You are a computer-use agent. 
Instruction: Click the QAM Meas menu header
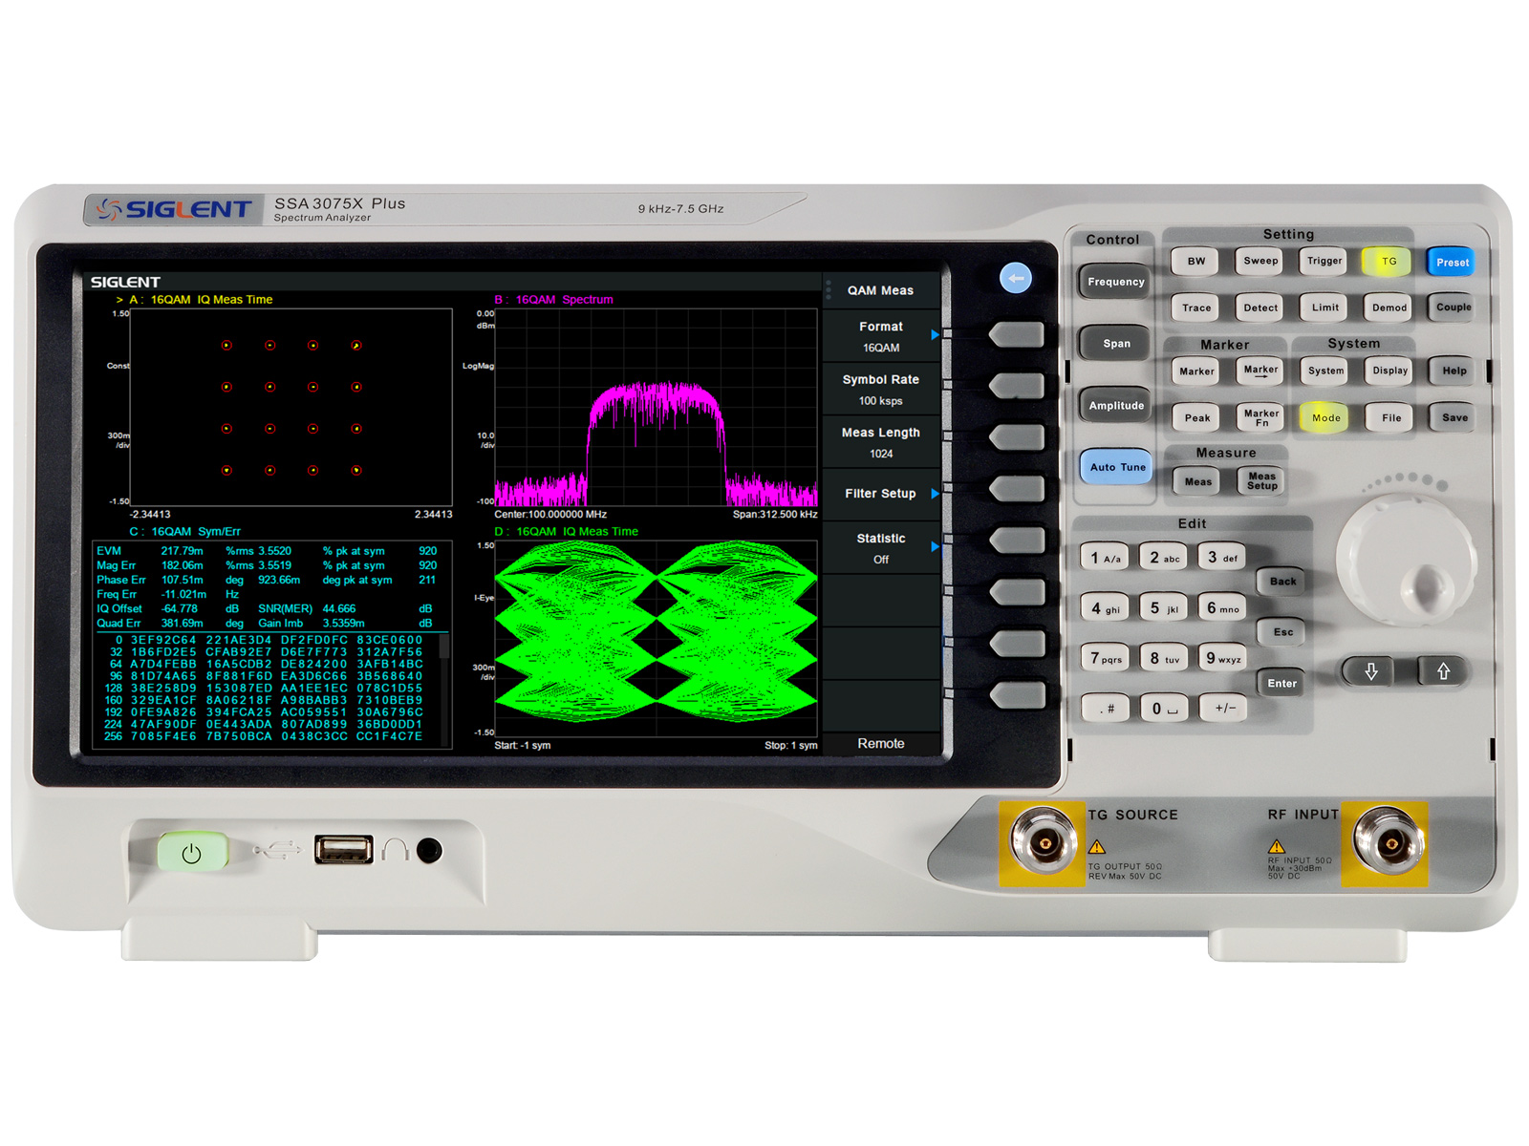[x=881, y=290]
